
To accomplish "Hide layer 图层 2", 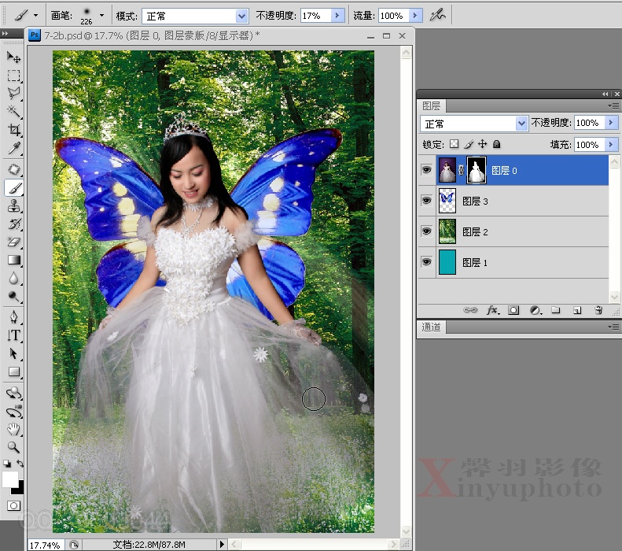I will 426,231.
